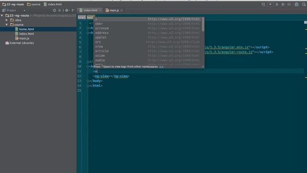Toggle the fold marker on line 9
Image resolution: width=307 pixels, height=173 pixels.
(x=88, y=62)
